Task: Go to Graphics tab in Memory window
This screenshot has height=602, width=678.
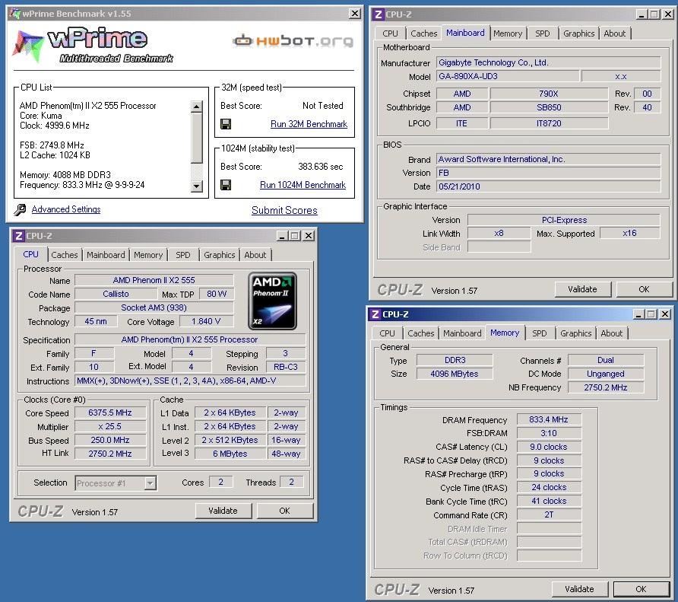Action: pyautogui.click(x=575, y=333)
